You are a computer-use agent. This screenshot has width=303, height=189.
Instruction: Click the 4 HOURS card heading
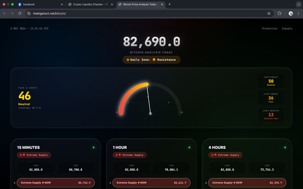(x=217, y=147)
